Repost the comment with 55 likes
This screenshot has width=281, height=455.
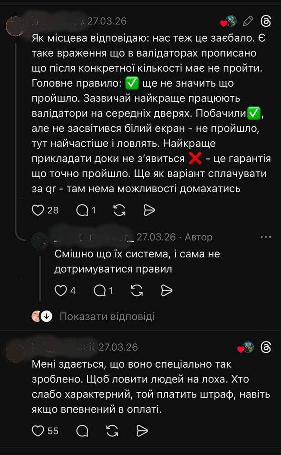point(112,430)
